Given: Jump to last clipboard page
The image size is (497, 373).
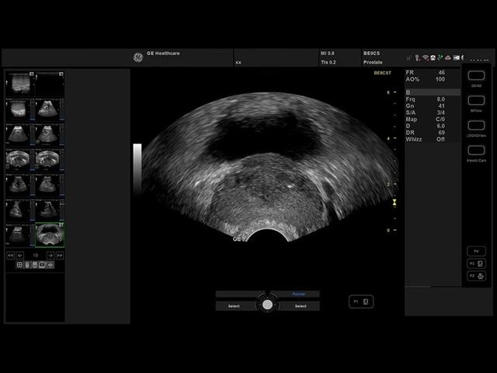Looking at the screenshot, I should (x=60, y=255).
